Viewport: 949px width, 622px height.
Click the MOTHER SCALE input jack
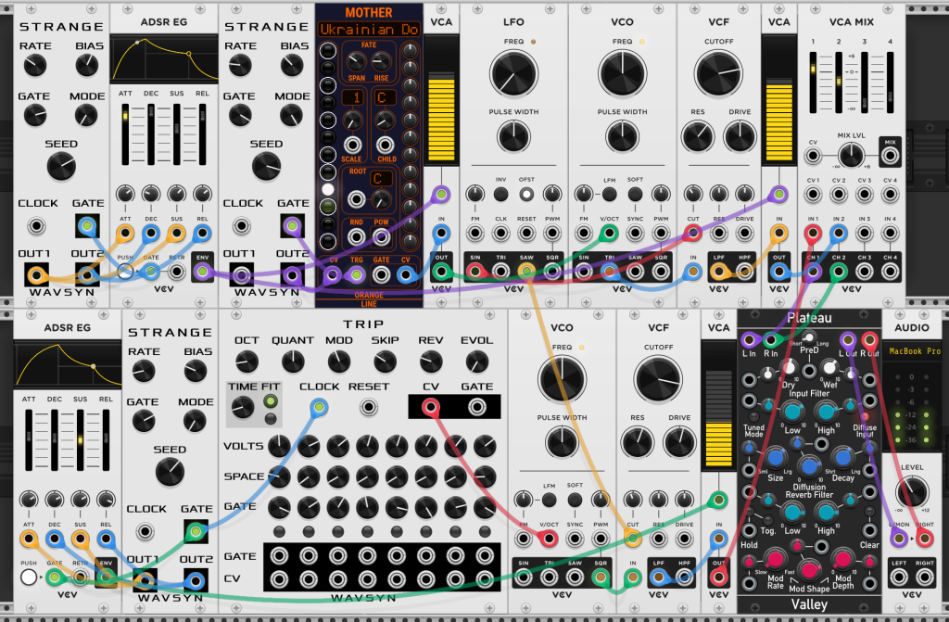pos(352,146)
